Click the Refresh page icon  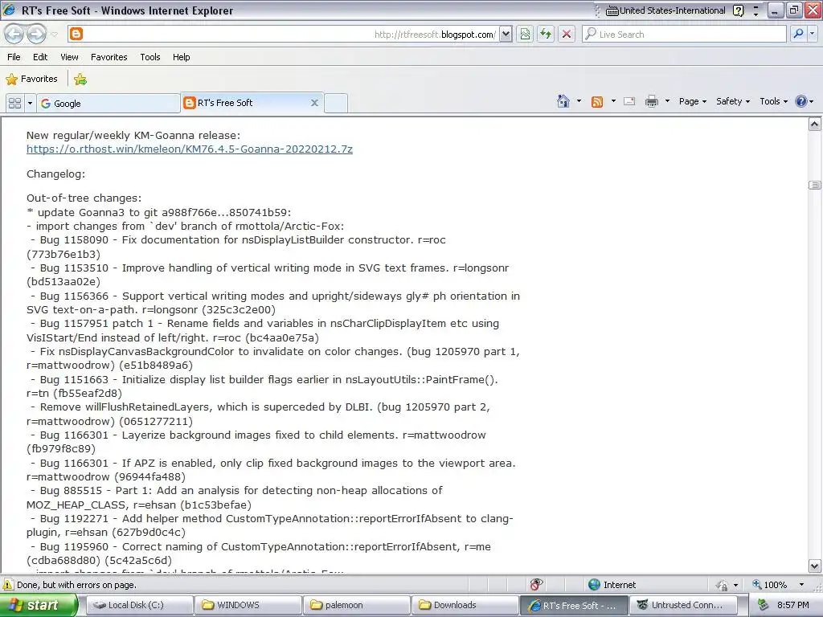coord(546,35)
